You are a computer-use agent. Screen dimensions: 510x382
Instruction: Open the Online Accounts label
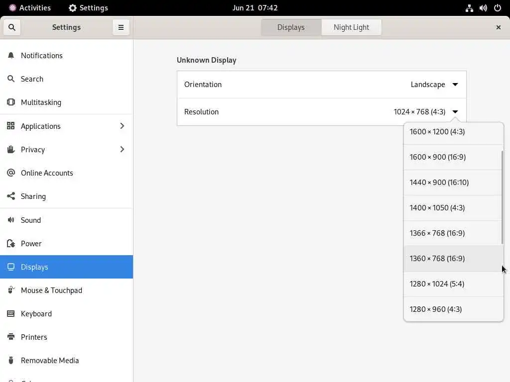[47, 173]
